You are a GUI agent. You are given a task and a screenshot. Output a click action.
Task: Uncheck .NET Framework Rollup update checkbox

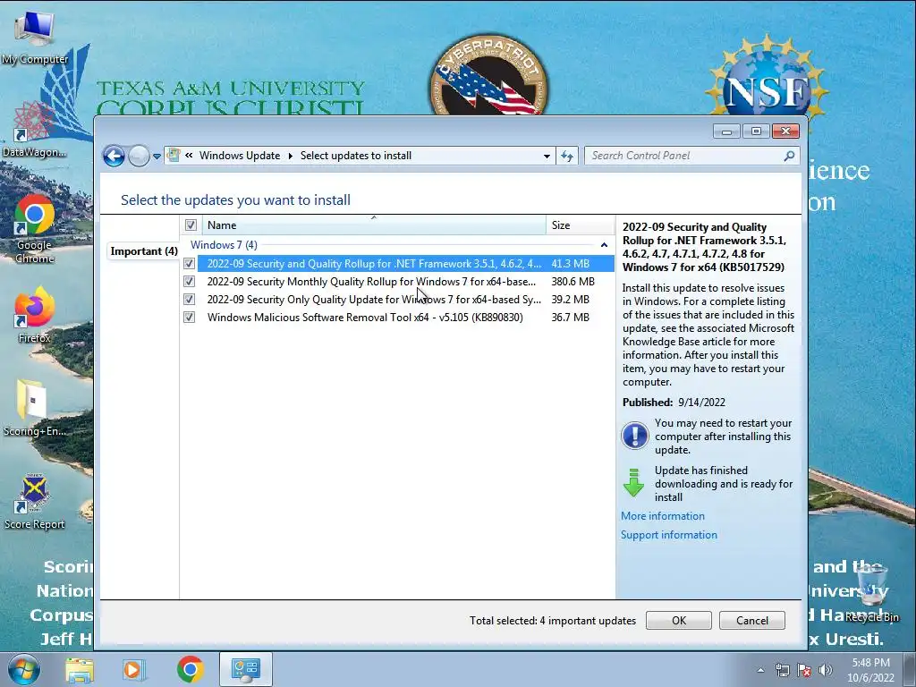(190, 264)
